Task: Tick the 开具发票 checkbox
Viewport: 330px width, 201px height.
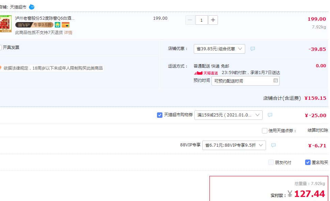Action: pos(1,48)
